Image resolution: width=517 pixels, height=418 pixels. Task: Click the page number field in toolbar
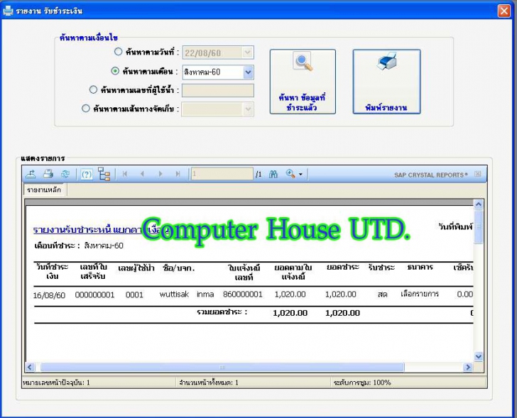click(x=222, y=174)
